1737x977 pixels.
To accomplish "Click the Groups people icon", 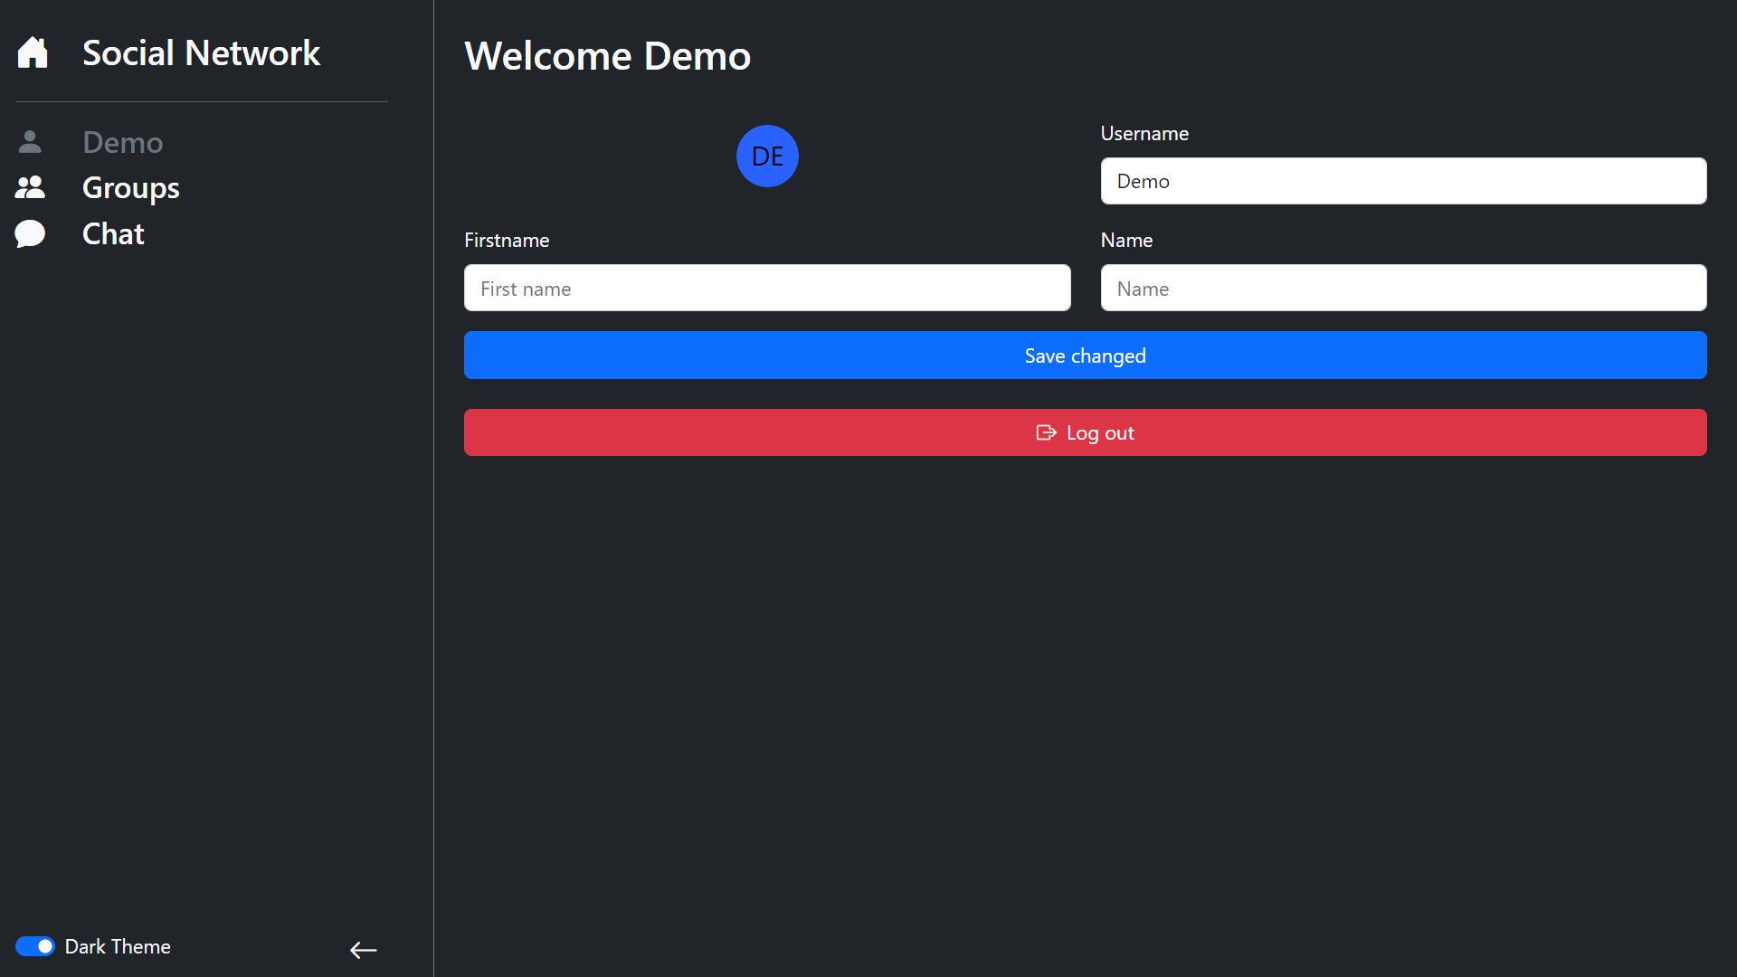I will (30, 187).
